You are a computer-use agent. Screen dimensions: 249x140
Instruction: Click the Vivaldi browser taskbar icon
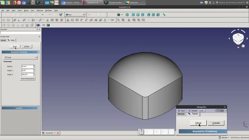click(19, 3)
